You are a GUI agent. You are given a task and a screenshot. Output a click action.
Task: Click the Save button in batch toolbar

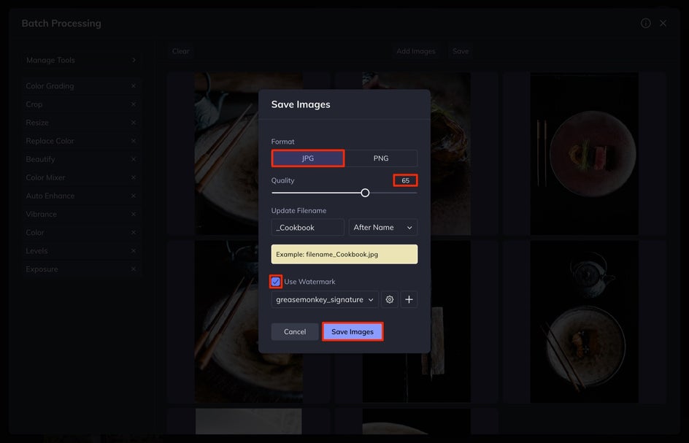click(x=461, y=51)
